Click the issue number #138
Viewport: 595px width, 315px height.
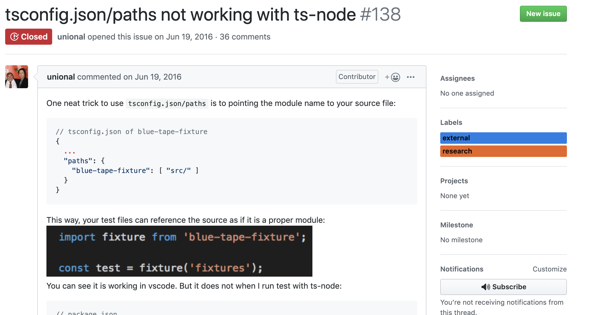point(380,14)
